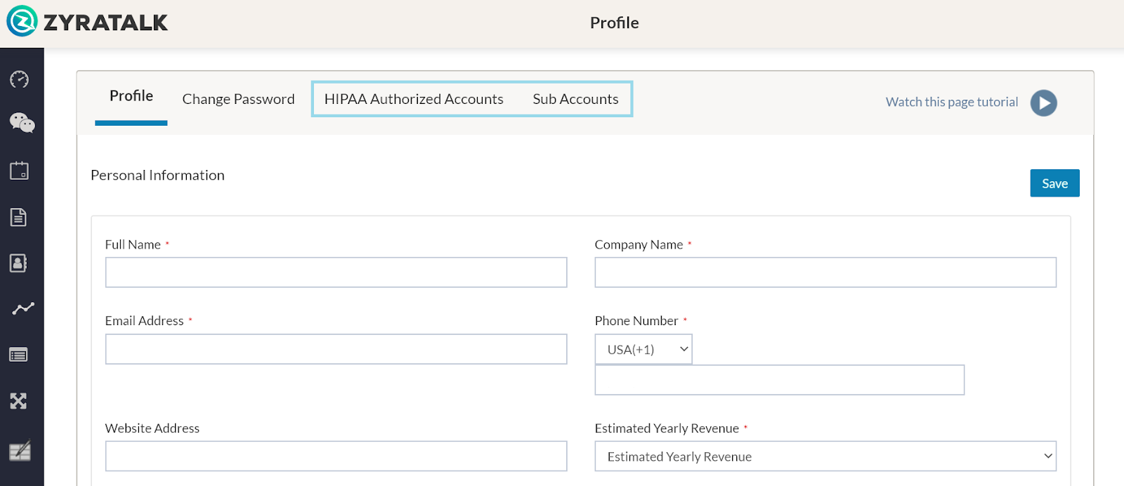
Task: Open the chat bubbles icon in sidebar
Action: coord(22,123)
